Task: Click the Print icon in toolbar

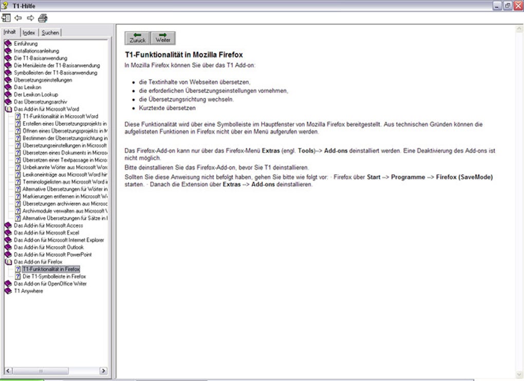Action: 43,17
